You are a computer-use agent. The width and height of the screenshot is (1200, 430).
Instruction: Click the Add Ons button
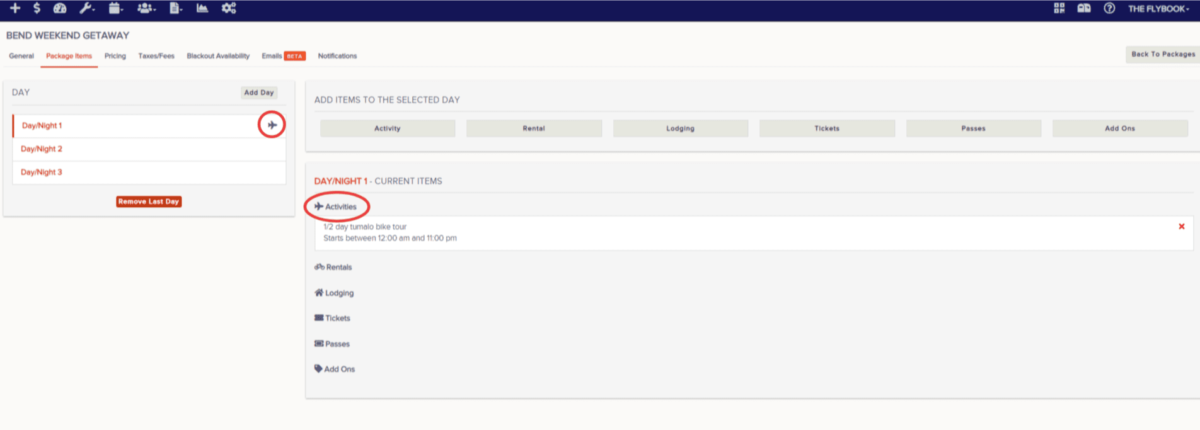(1120, 128)
